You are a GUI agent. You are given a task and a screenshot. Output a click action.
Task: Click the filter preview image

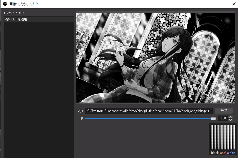tap(155, 58)
